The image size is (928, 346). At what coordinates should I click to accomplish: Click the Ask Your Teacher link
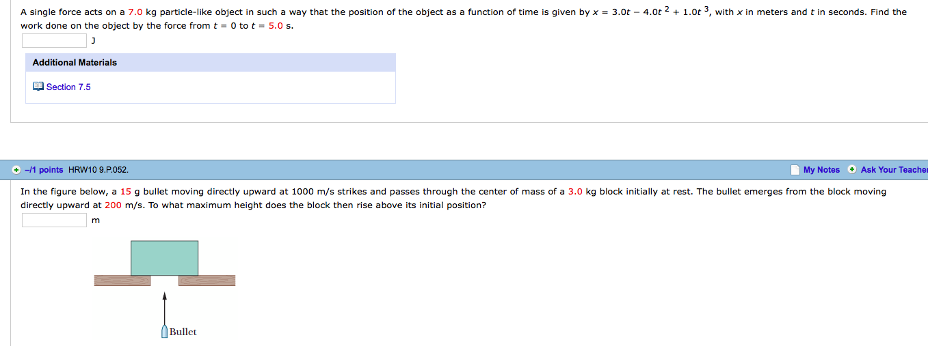(894, 170)
